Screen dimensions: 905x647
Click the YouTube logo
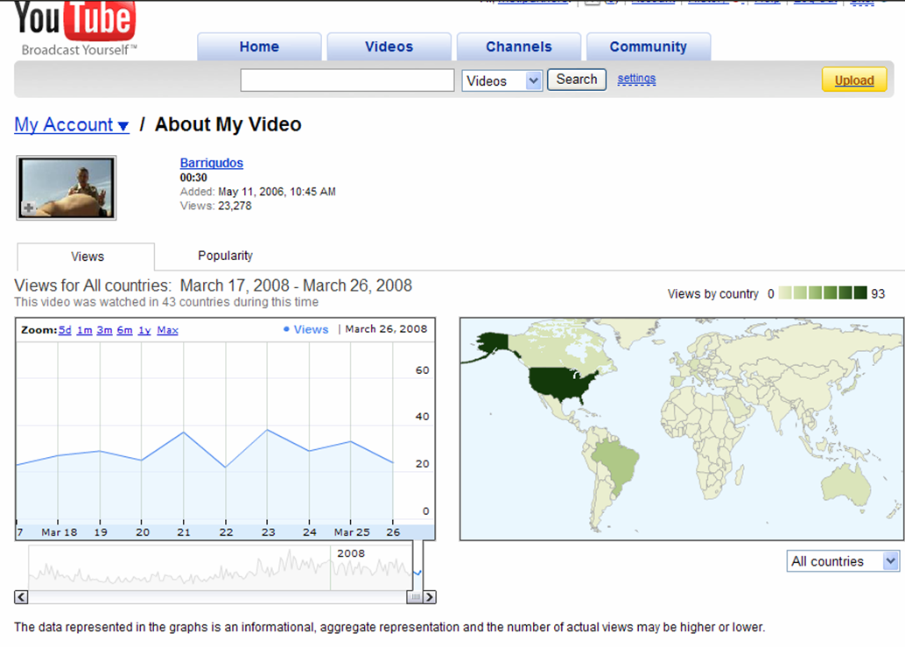click(x=75, y=28)
